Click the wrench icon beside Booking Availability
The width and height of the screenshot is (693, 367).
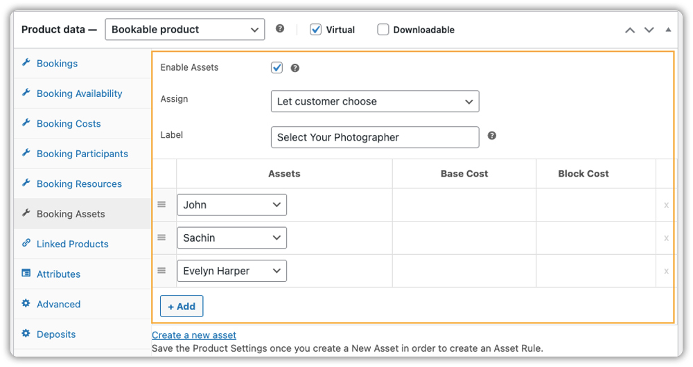click(x=26, y=92)
